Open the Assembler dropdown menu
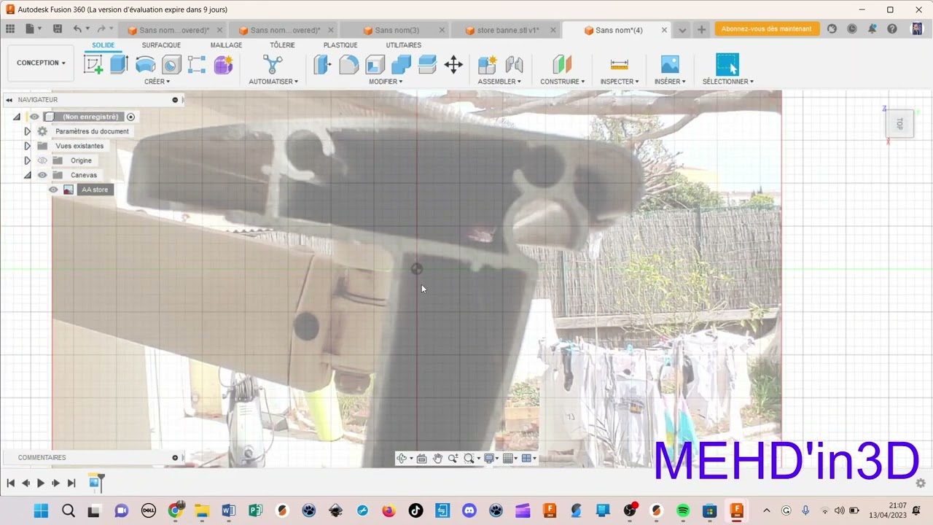The height and width of the screenshot is (525, 933). (x=499, y=82)
